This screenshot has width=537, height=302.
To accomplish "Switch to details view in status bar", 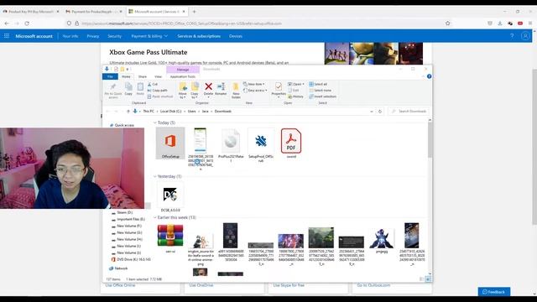I will coord(421,279).
